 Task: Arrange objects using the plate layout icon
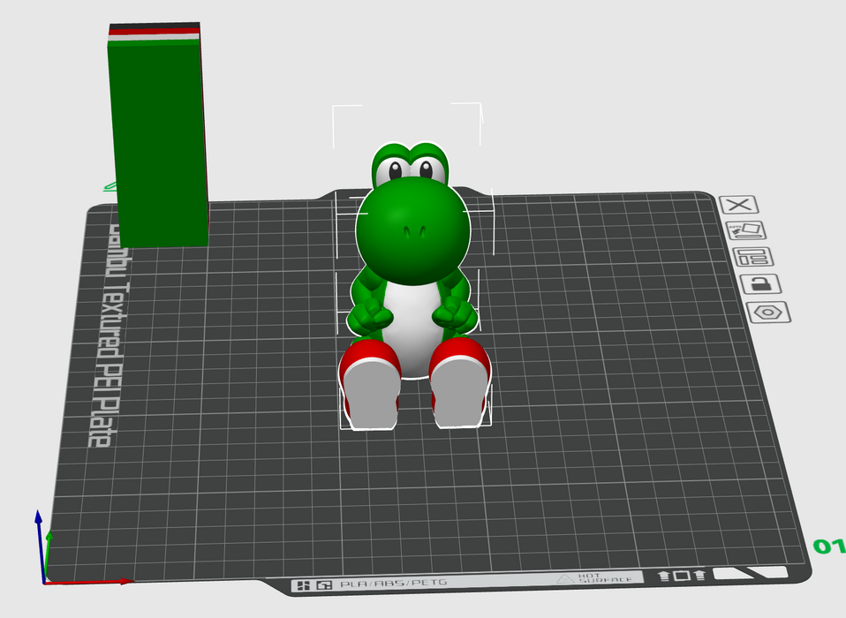click(752, 257)
